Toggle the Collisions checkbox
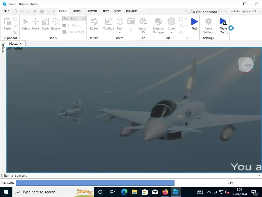The image size is (262, 197). (64, 25)
